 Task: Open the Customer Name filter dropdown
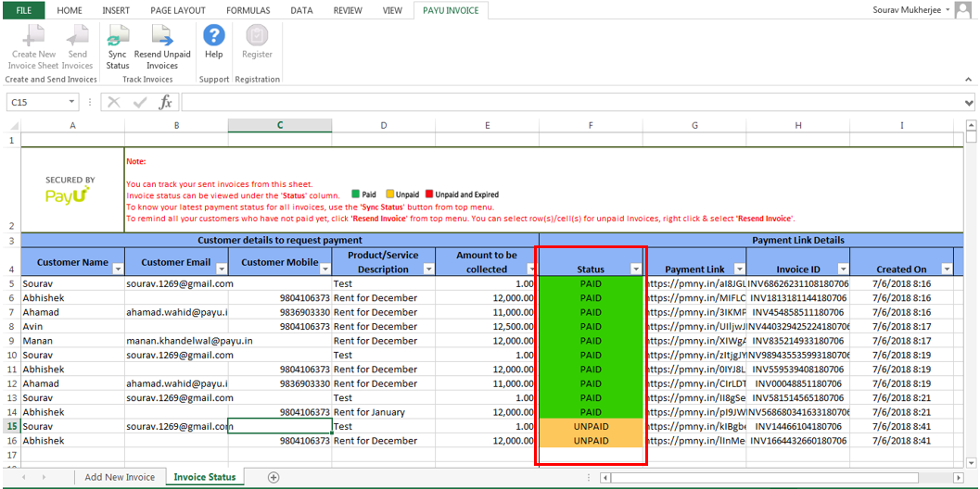point(118,269)
